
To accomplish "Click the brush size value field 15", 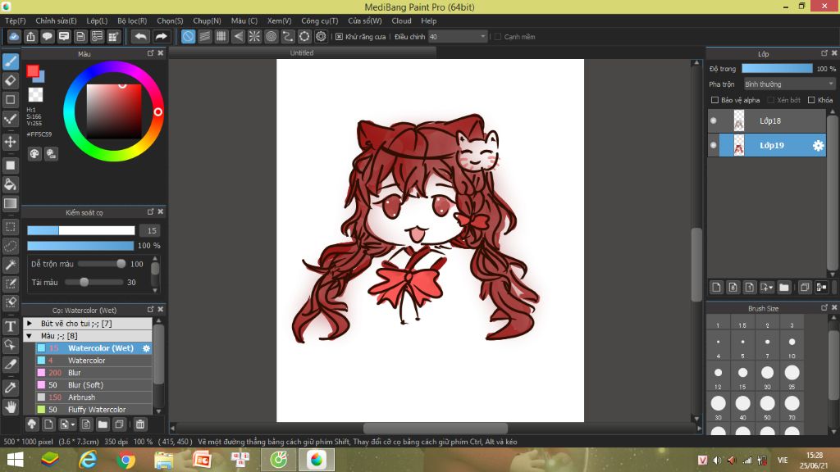I will click(151, 230).
